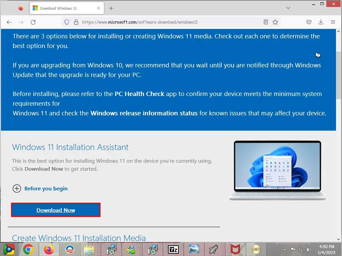Click the page scrollbar up arrow
This screenshot has height=256, width=342.
pyautogui.click(x=339, y=31)
